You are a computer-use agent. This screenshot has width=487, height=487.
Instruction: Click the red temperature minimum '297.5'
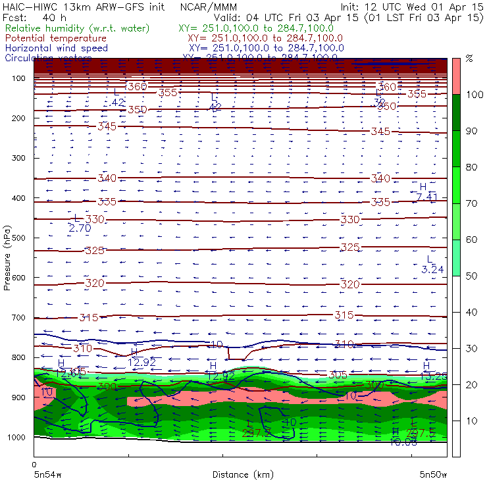point(421,432)
